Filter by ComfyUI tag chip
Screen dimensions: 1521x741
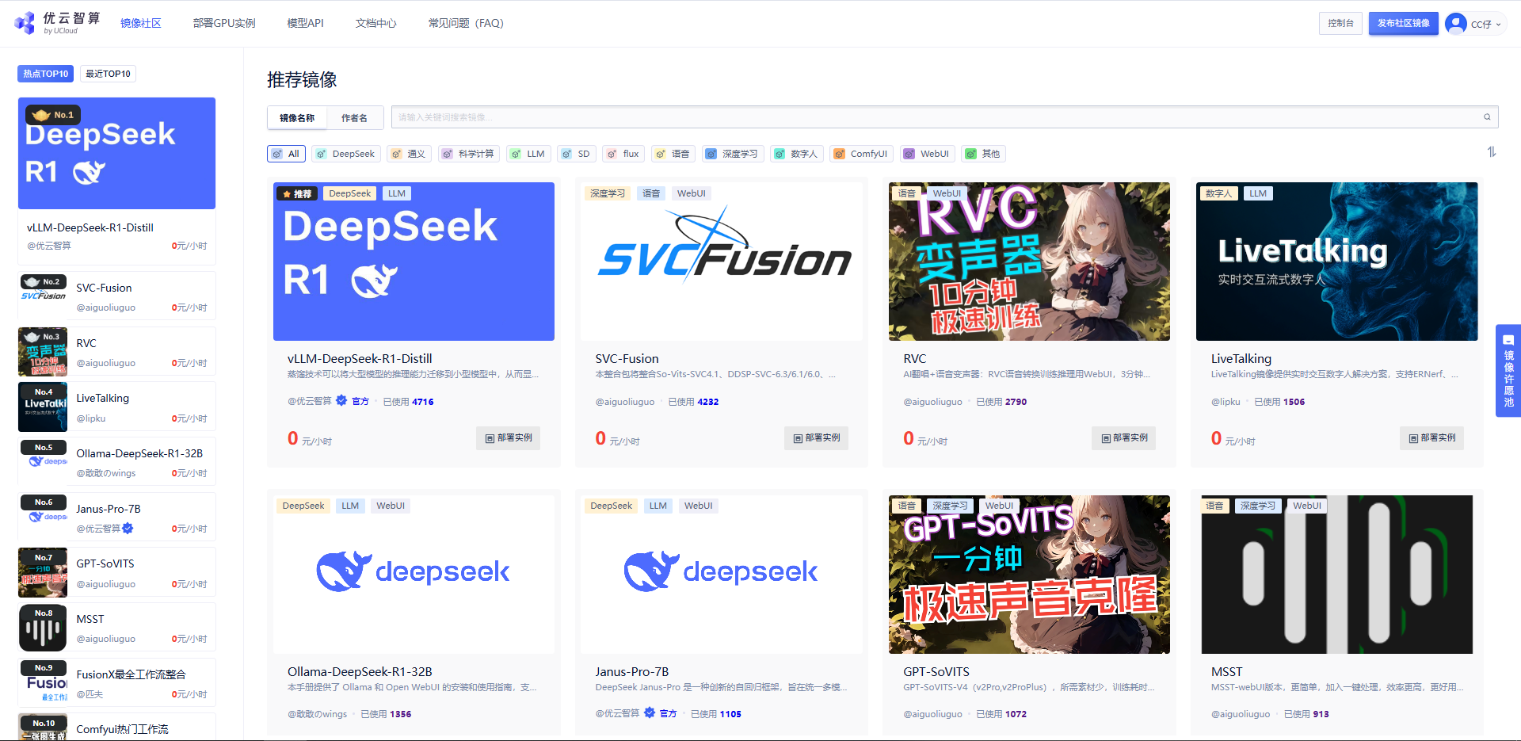862,154
